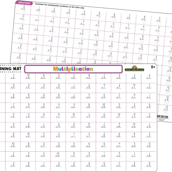Viewport: 172px width, 172px height.
Task: Click the 8 x 4 = 32 cell on back mat
Action: click(140, 59)
